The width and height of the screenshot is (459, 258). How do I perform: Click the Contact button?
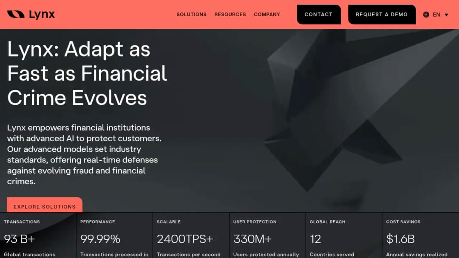click(319, 14)
